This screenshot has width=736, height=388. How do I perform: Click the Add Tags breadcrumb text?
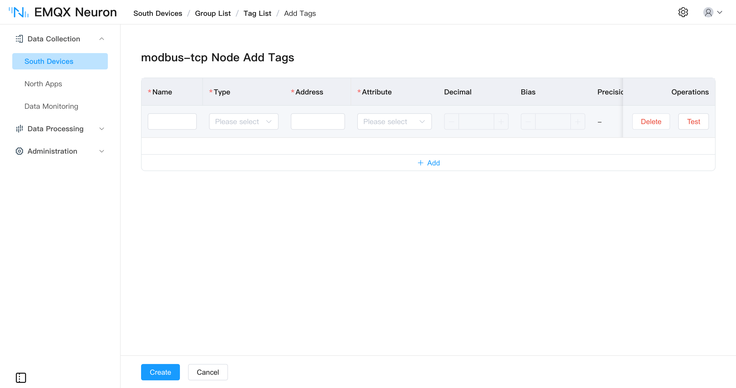point(300,14)
